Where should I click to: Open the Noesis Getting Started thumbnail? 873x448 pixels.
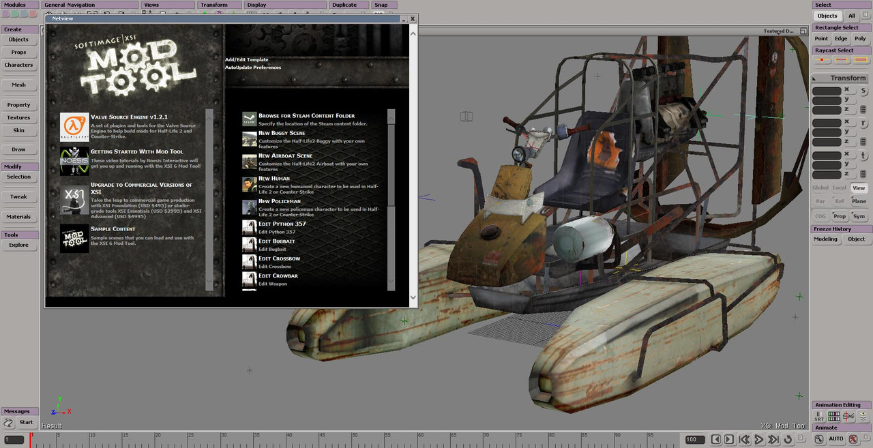click(x=74, y=162)
